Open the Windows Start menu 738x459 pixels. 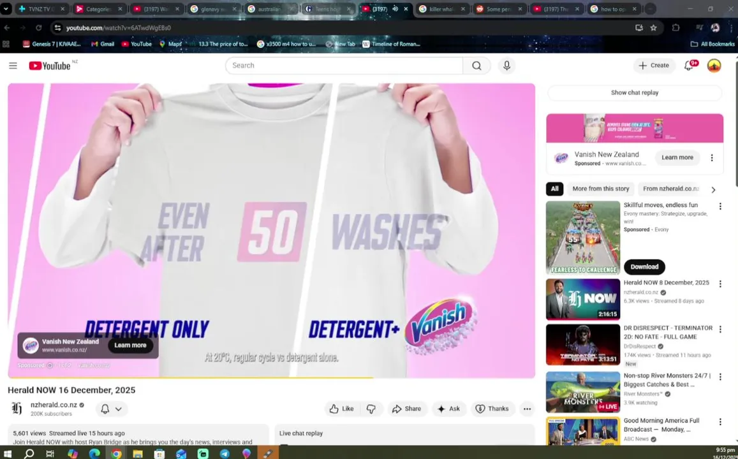coord(8,454)
